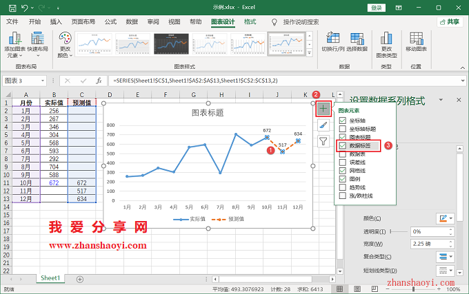Switch to Page Layout view icon
Viewport: 469px width, 294px height.
tap(357, 289)
